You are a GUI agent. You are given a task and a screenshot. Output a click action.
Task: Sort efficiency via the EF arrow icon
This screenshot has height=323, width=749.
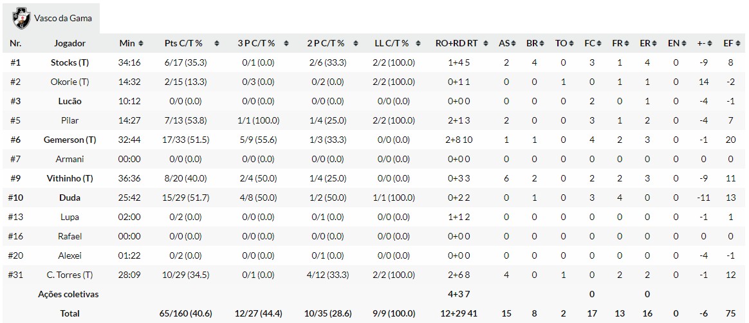pyautogui.click(x=737, y=44)
